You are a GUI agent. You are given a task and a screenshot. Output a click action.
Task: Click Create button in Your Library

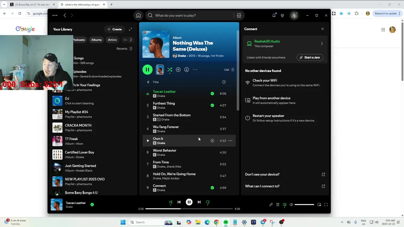pyautogui.click(x=114, y=29)
